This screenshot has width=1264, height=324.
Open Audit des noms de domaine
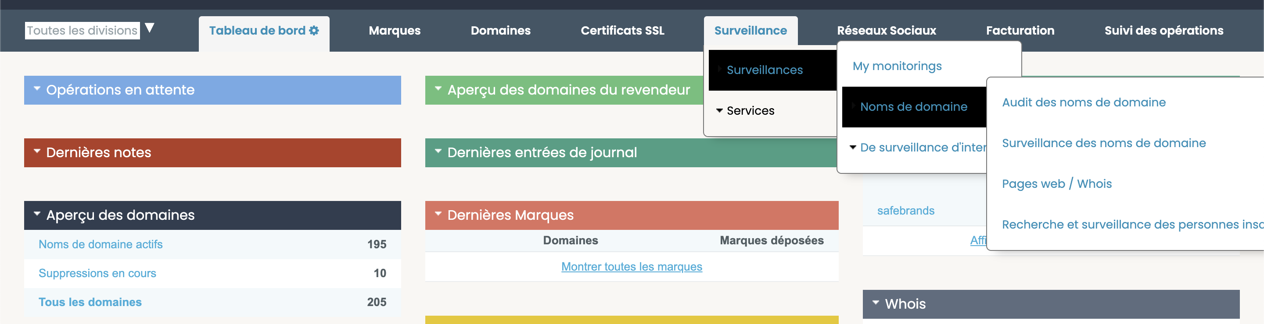click(x=1084, y=102)
